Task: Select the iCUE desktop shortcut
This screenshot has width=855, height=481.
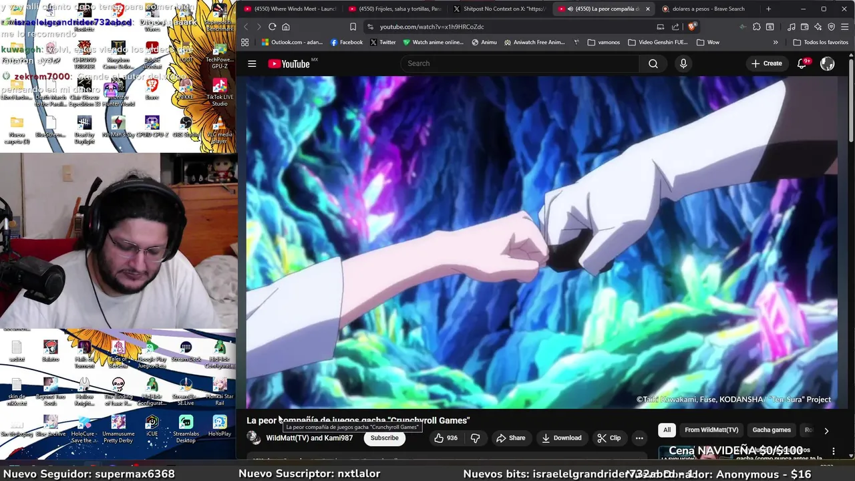Action: click(x=152, y=426)
